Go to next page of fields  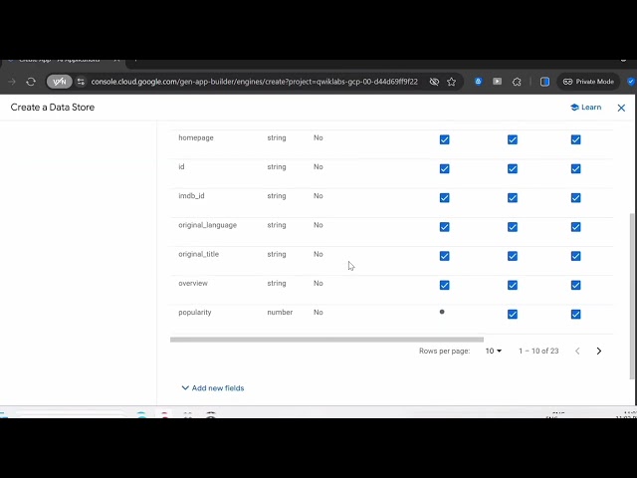click(x=599, y=351)
